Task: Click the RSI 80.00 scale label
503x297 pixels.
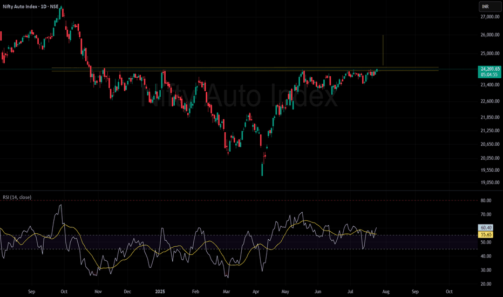Action: tap(486, 200)
